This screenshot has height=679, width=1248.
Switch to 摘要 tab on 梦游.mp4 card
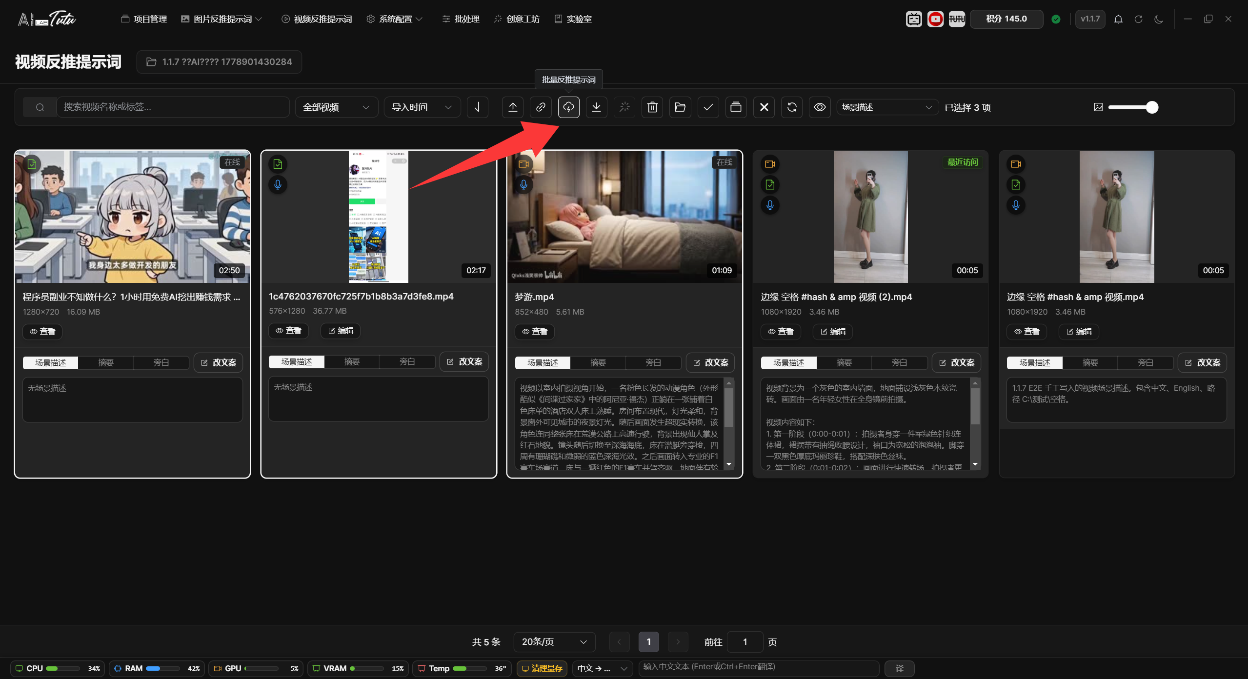click(598, 362)
